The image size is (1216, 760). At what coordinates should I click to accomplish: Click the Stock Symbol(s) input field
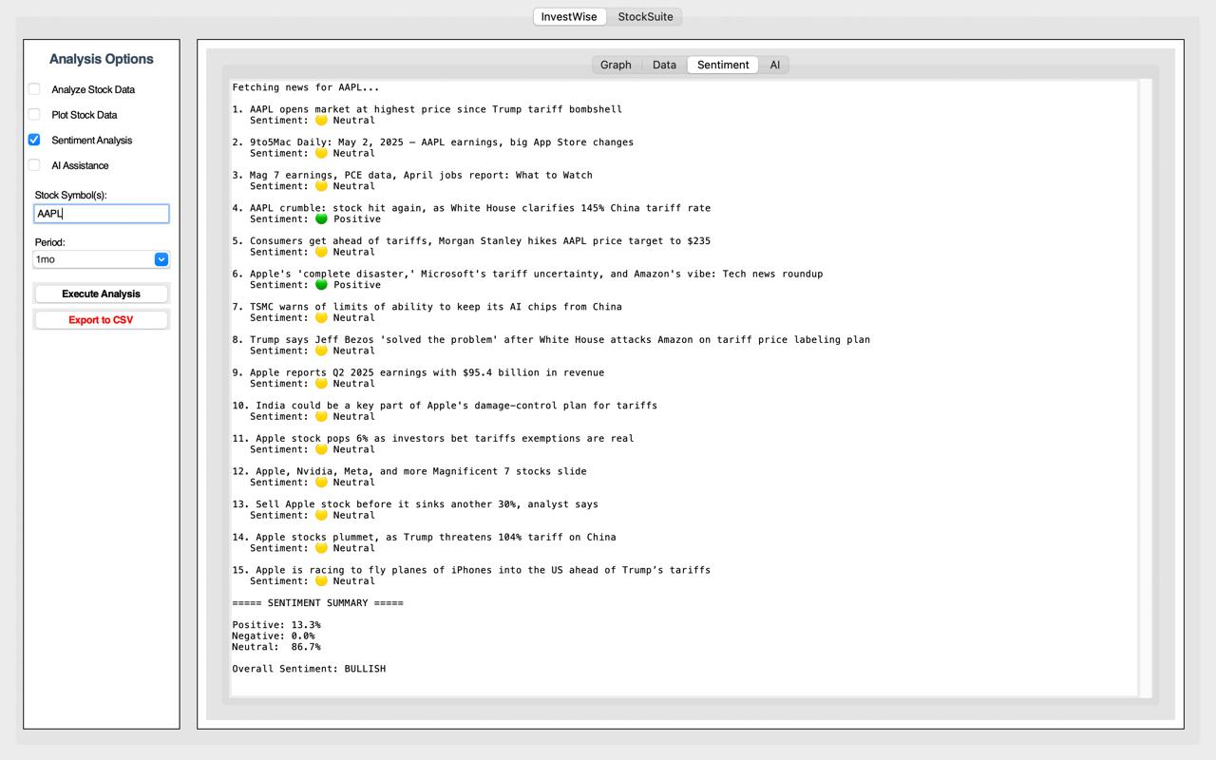click(x=102, y=214)
